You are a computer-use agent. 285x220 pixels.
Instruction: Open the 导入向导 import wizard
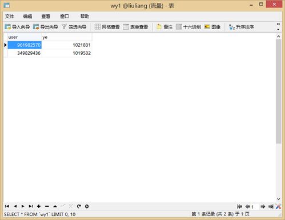(17, 27)
